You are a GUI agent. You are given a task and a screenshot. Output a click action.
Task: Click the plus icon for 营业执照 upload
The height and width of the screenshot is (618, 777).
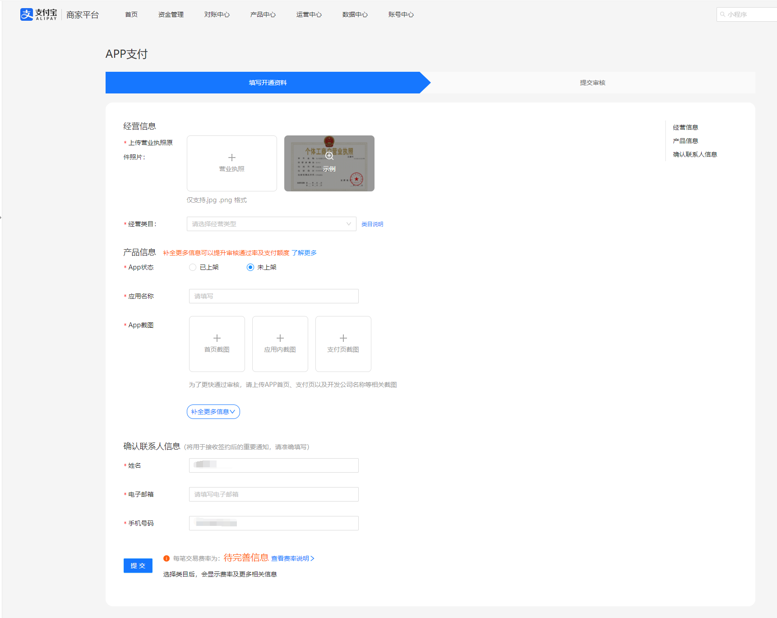click(x=232, y=158)
